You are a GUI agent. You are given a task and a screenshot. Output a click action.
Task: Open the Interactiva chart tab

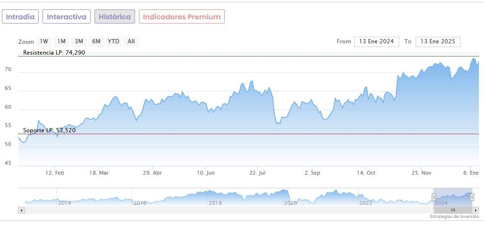point(67,17)
